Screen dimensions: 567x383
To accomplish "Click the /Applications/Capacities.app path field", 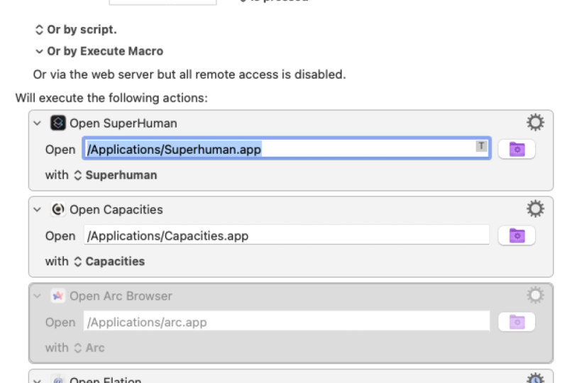I will (x=287, y=235).
